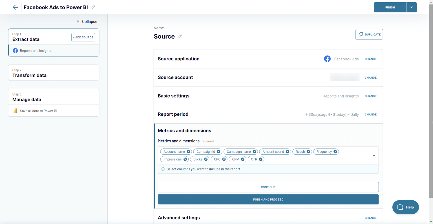Click CONTINUE below the metrics selector
Image resolution: width=433 pixels, height=224 pixels.
coord(268,187)
